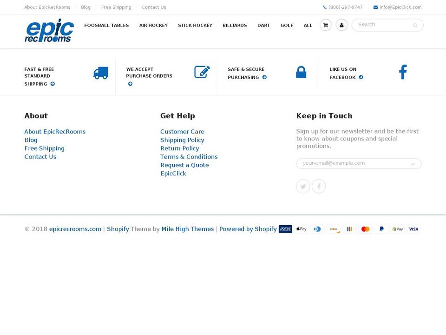Click the Epic Rec Rooms logo
Image resolution: width=446 pixels, height=335 pixels.
(49, 31)
